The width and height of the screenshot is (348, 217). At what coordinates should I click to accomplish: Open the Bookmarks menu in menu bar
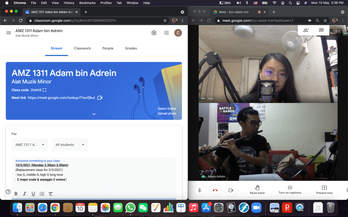(87, 3)
